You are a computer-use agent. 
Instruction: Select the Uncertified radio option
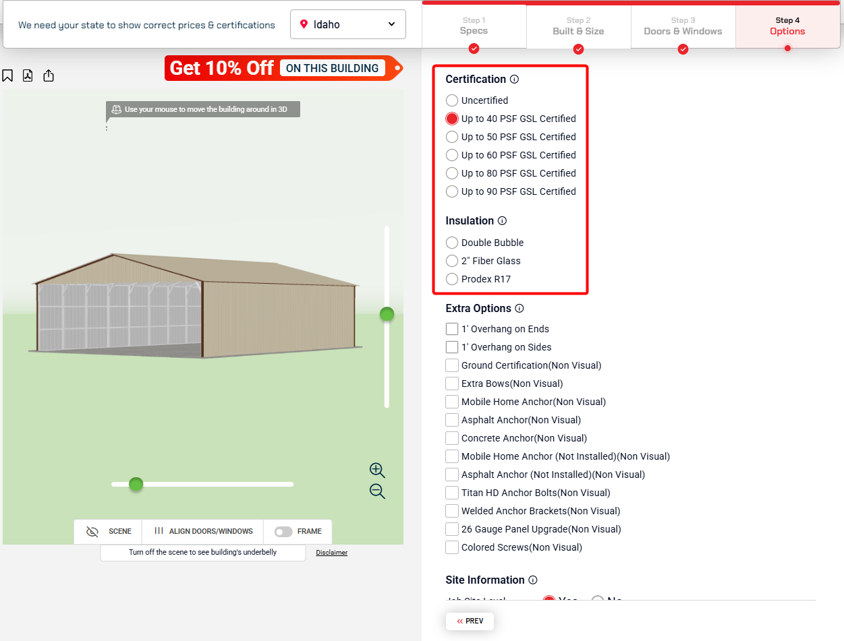[x=452, y=100]
